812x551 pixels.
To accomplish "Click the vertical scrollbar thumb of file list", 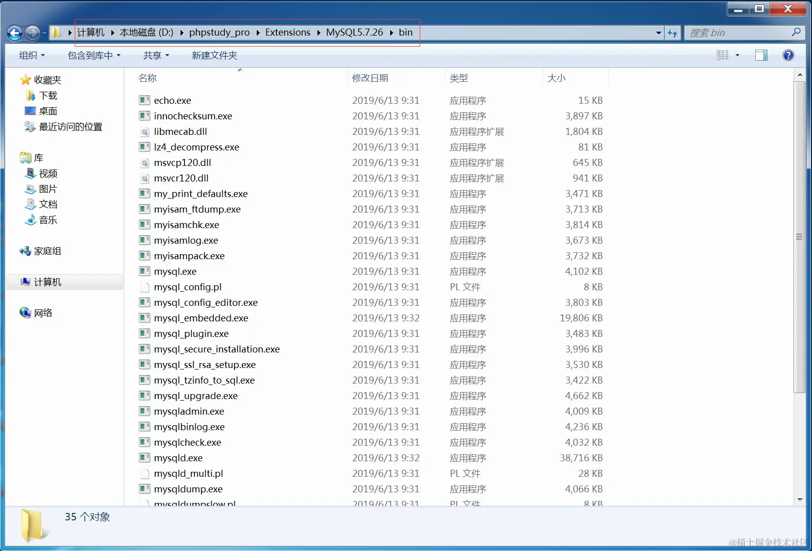I will point(799,237).
